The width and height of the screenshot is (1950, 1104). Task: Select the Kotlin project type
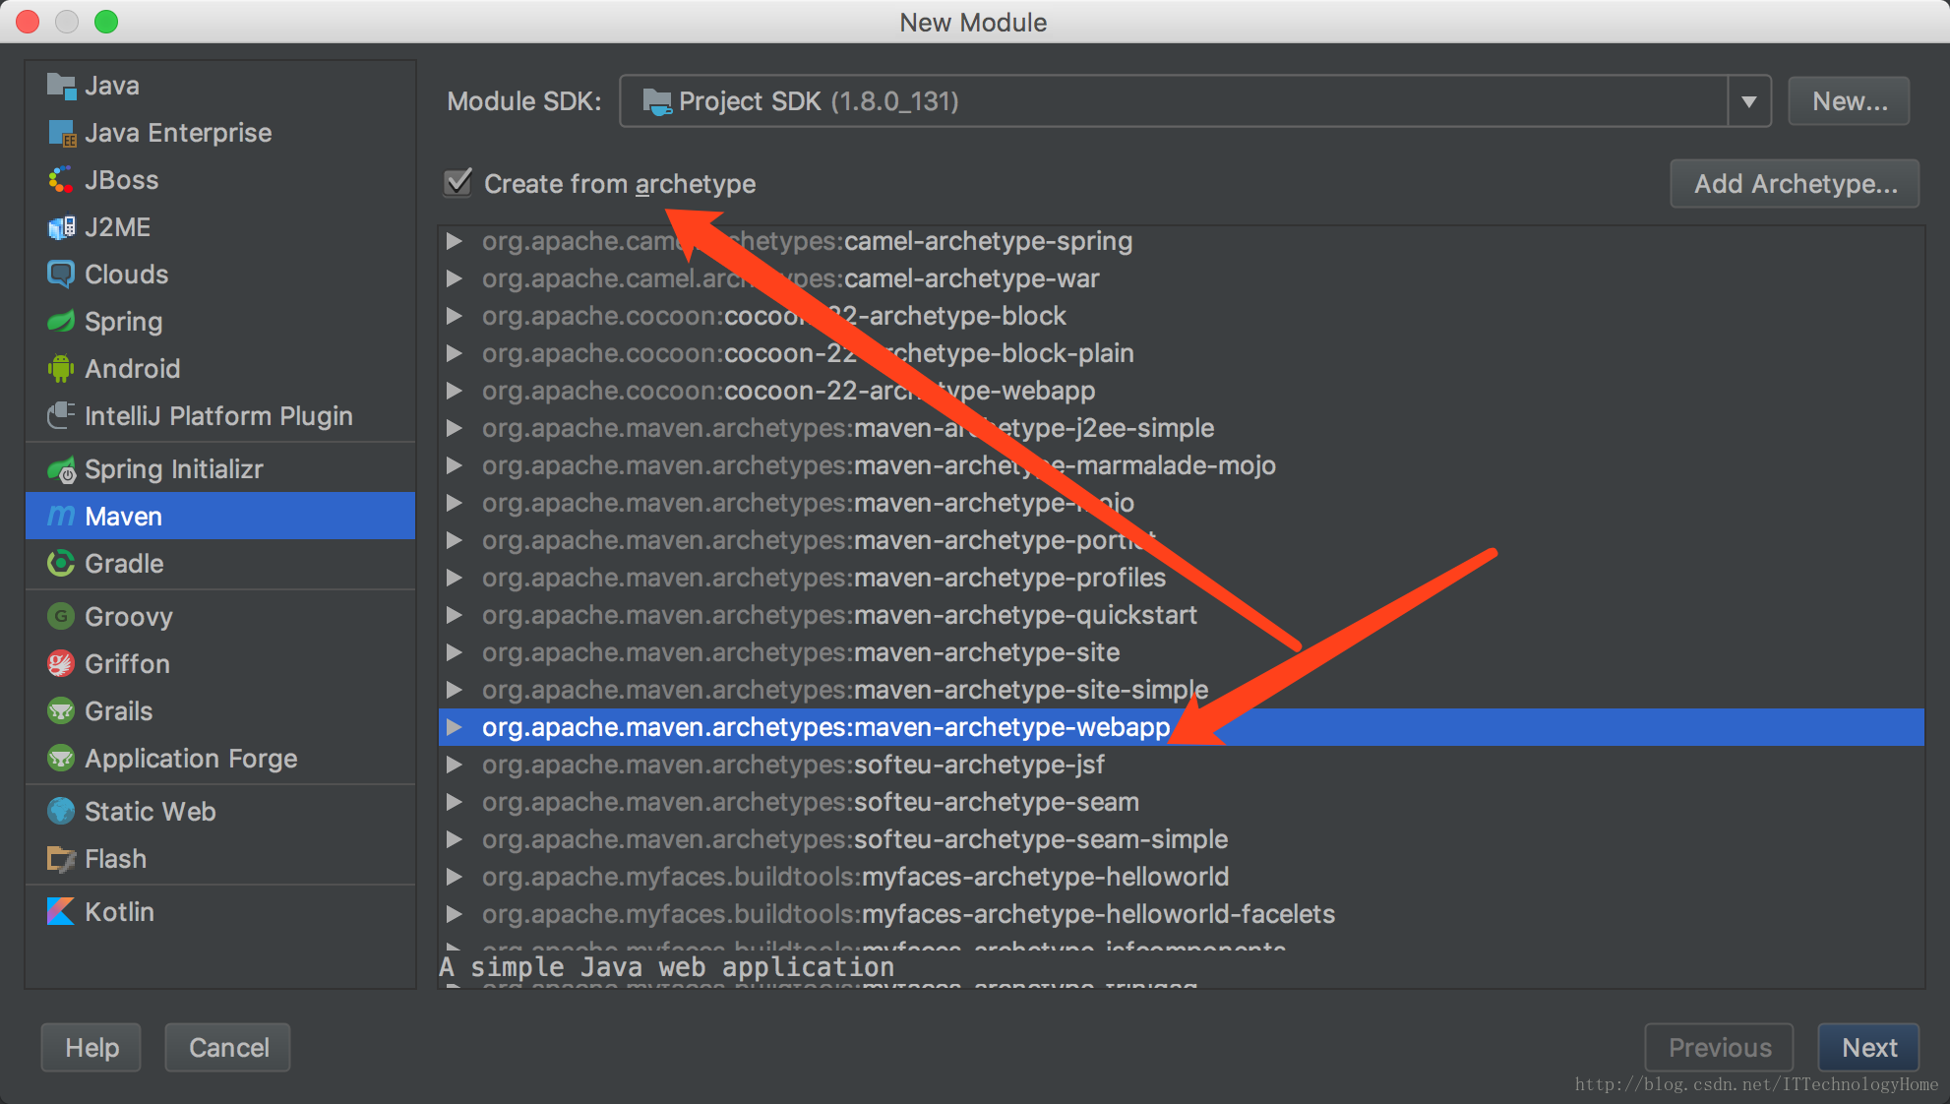(220, 912)
